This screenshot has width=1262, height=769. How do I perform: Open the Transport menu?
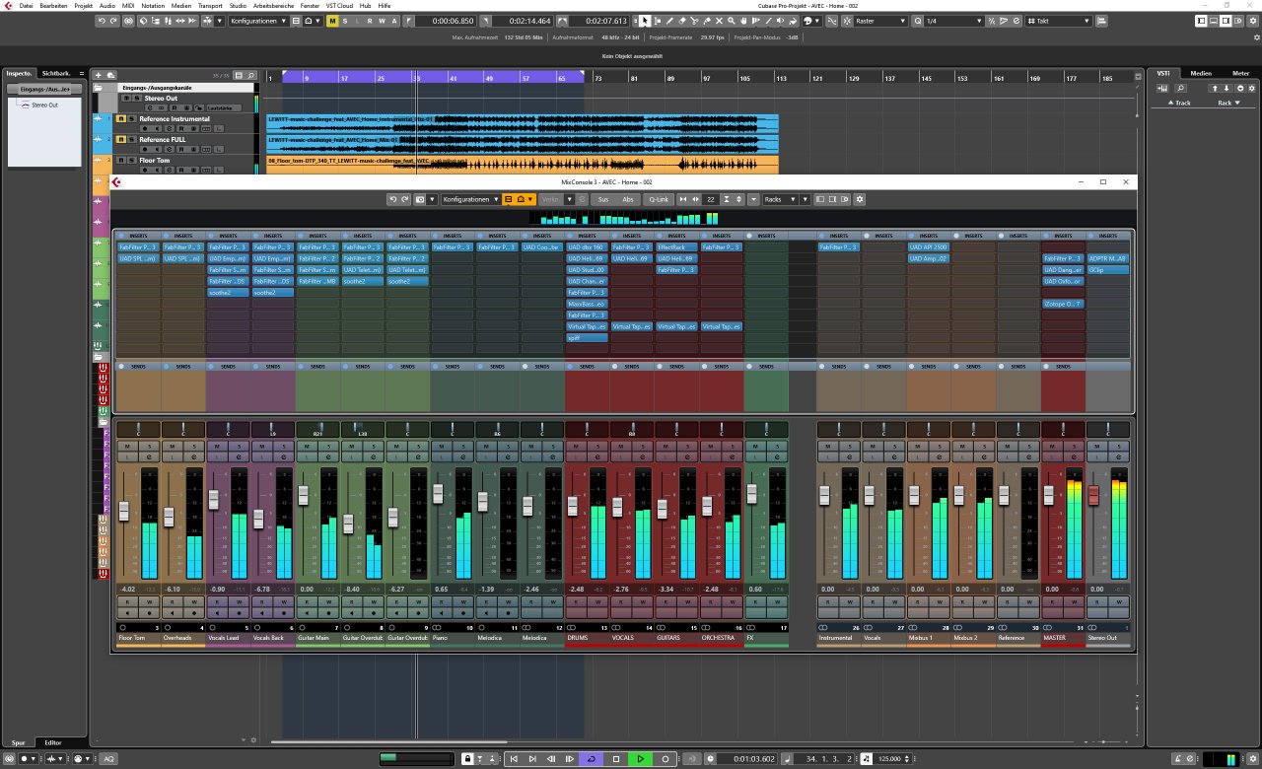210,5
